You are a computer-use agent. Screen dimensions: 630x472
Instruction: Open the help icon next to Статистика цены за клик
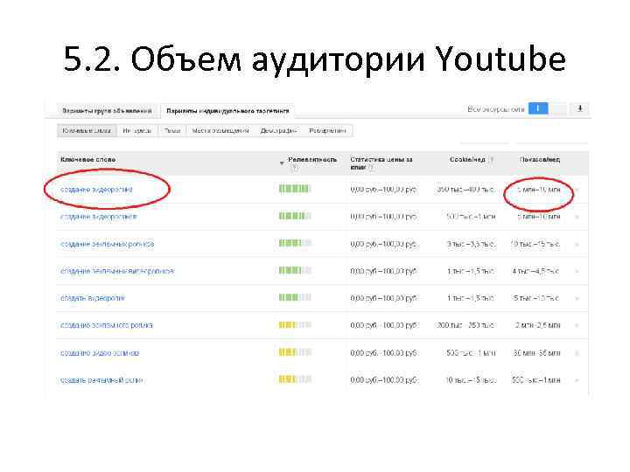pos(371,167)
